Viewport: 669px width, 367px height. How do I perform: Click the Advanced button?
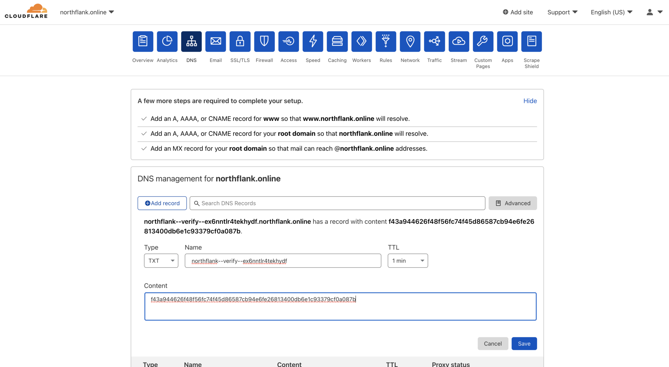coord(513,203)
